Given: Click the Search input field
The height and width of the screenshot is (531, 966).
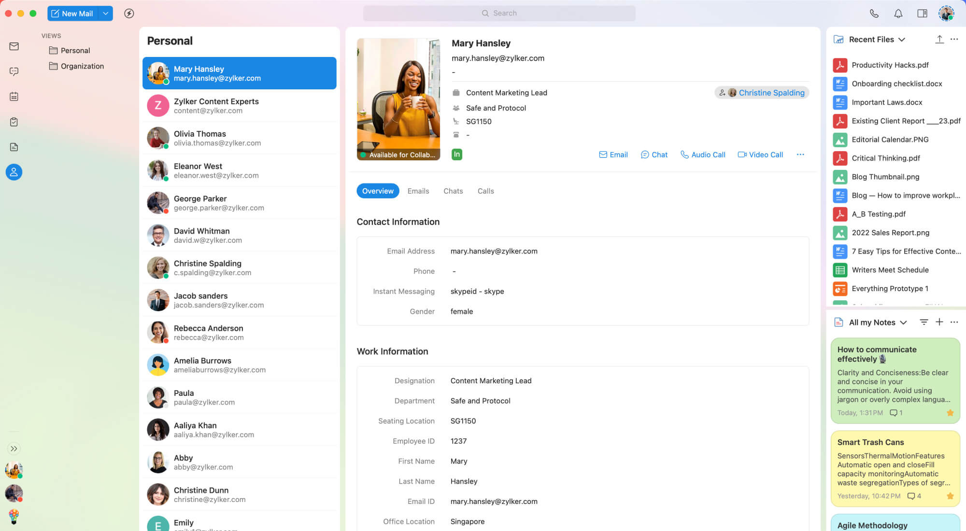Looking at the screenshot, I should (x=499, y=14).
